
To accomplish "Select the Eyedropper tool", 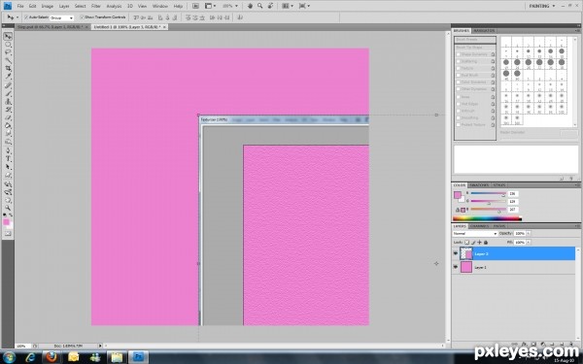I will coord(8,77).
